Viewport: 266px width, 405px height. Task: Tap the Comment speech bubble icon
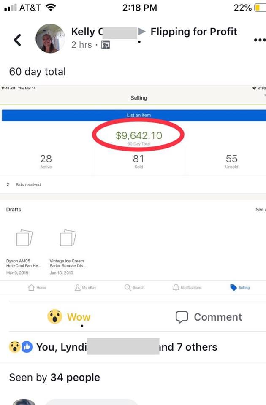(x=182, y=317)
